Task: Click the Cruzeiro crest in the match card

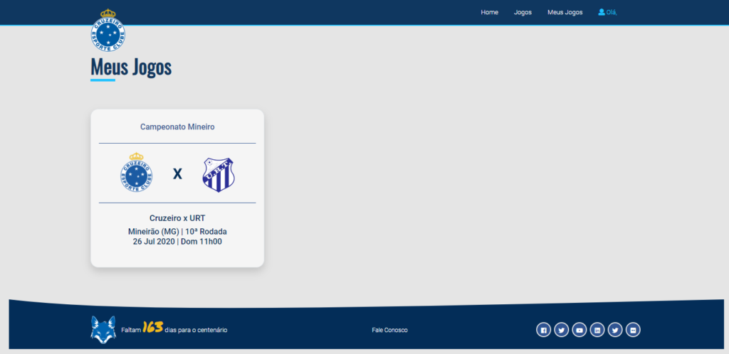Action: click(136, 173)
